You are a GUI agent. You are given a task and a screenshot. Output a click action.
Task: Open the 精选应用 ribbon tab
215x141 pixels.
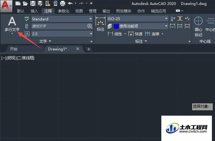point(158,11)
